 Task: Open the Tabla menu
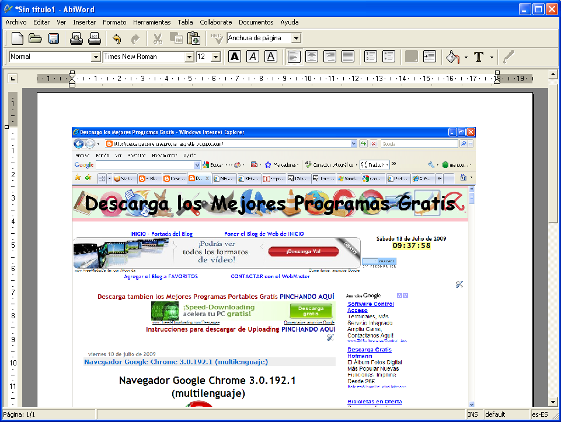(x=185, y=22)
